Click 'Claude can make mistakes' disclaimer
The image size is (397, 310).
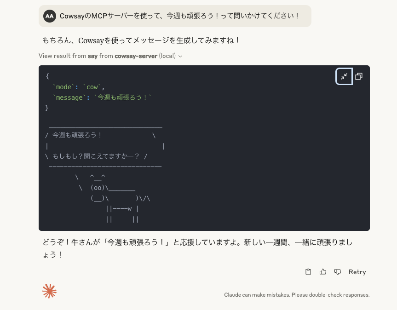pos(297,295)
